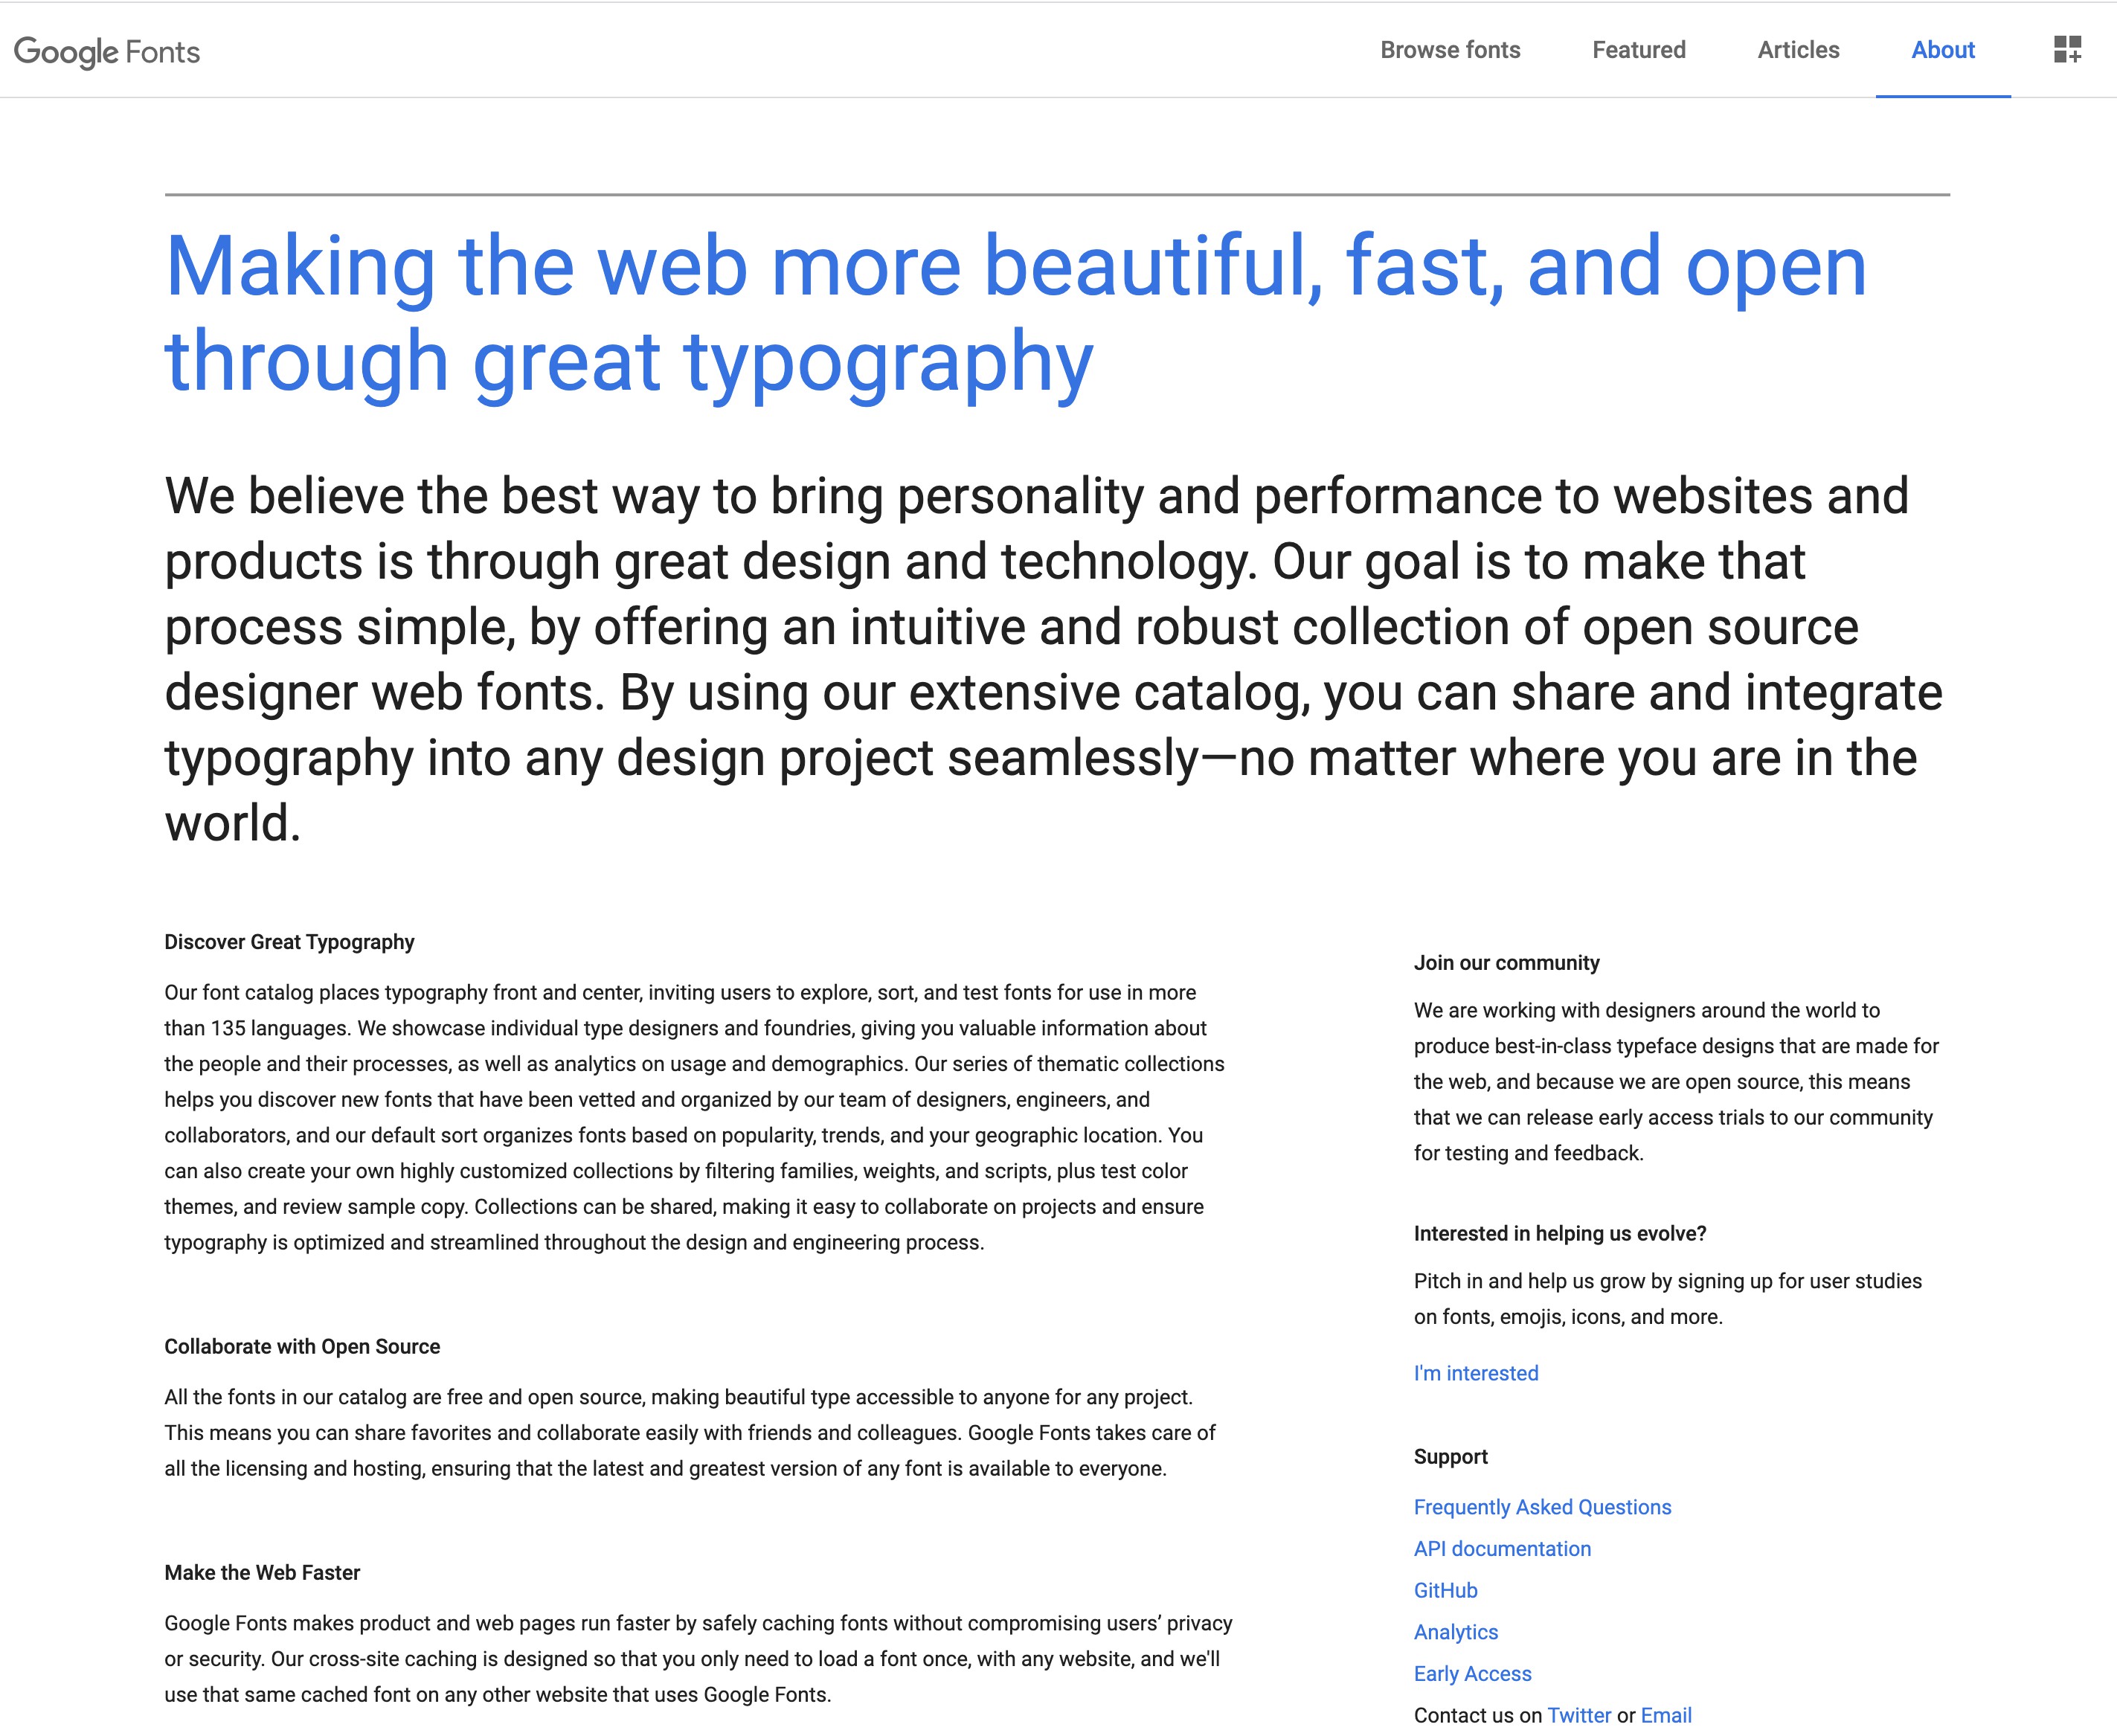The height and width of the screenshot is (1736, 2117).
Task: Click the I'm interested link
Action: coord(1475,1373)
